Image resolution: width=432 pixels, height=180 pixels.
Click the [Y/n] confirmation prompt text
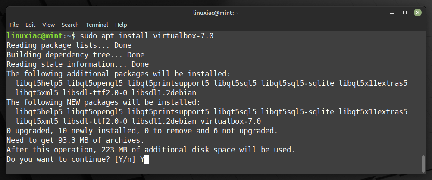click(125, 160)
